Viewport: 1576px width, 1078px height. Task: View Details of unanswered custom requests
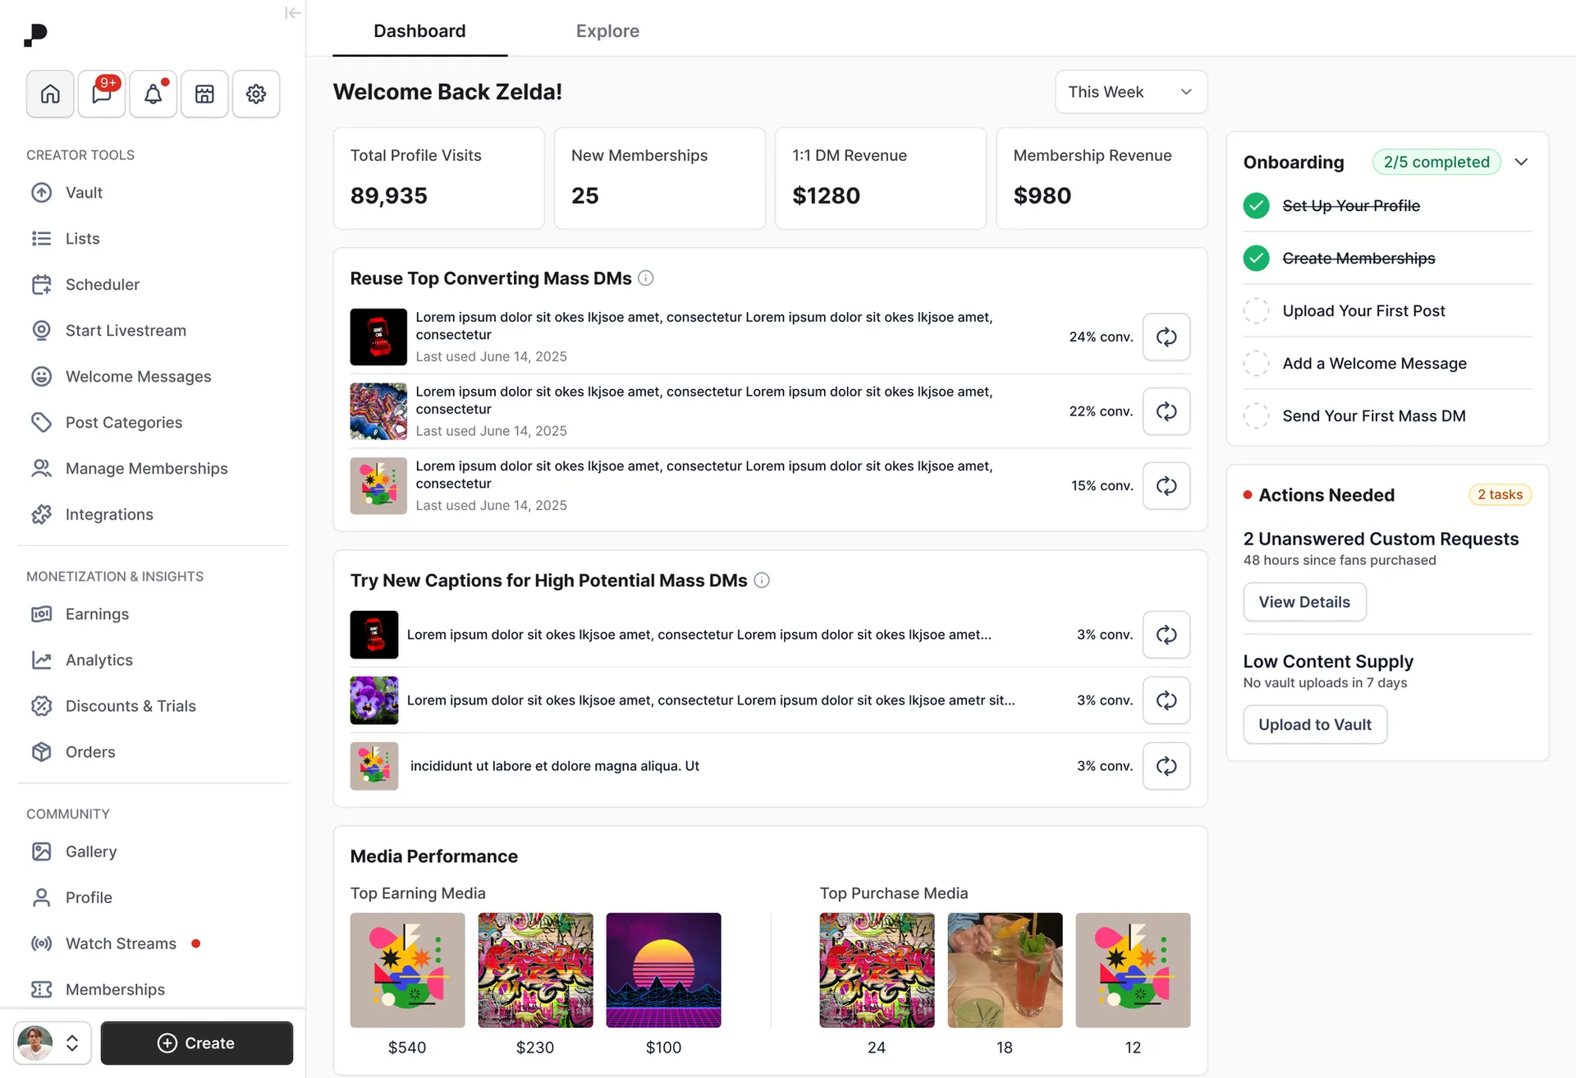tap(1303, 602)
